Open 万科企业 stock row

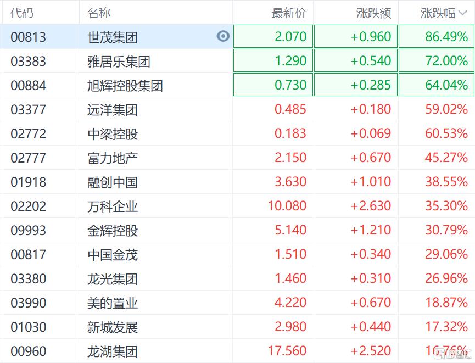pos(113,206)
